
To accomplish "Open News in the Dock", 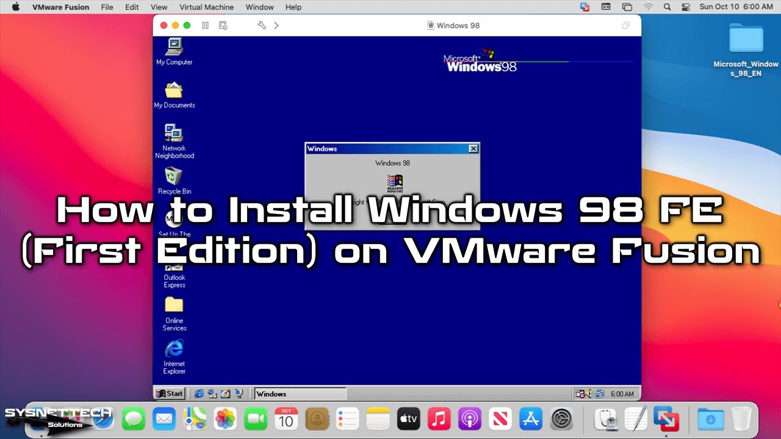I will pyautogui.click(x=500, y=419).
